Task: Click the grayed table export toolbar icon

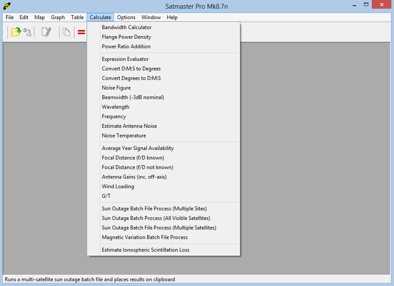Action: tap(27, 32)
